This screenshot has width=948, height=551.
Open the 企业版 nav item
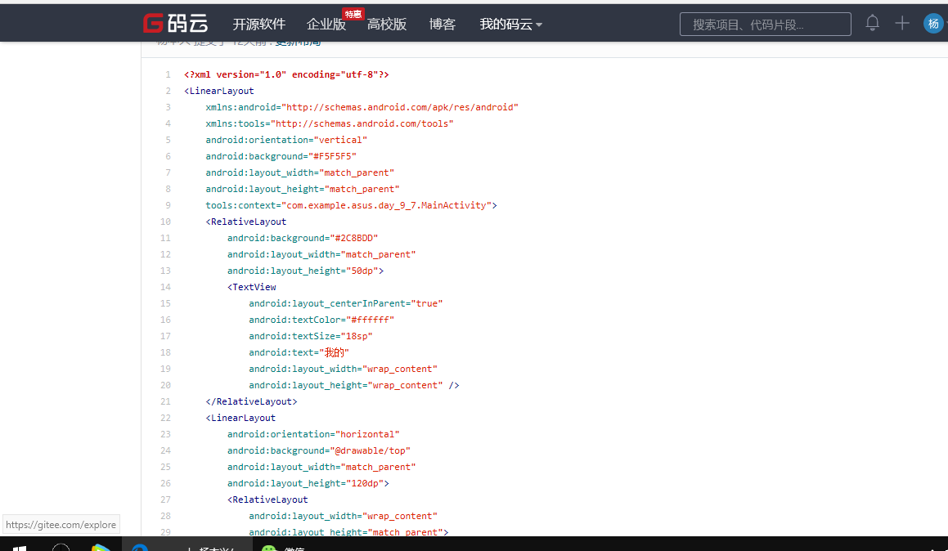coord(326,25)
